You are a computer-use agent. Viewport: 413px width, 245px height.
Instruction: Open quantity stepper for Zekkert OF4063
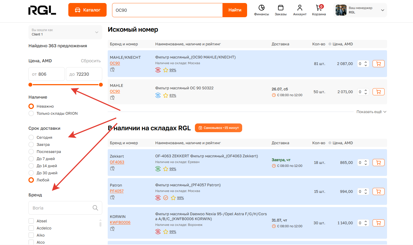point(363,163)
